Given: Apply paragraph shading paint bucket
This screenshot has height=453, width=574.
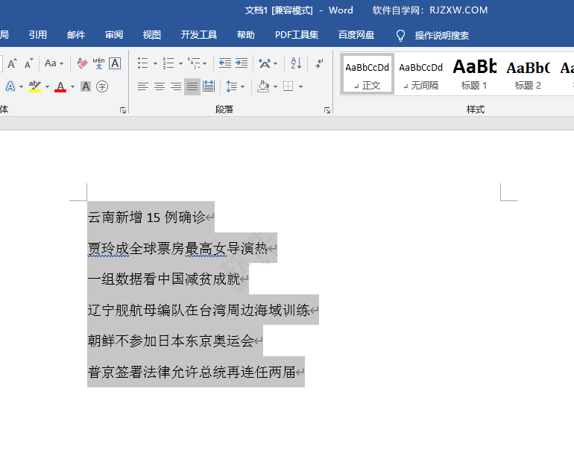Looking at the screenshot, I should tap(263, 86).
